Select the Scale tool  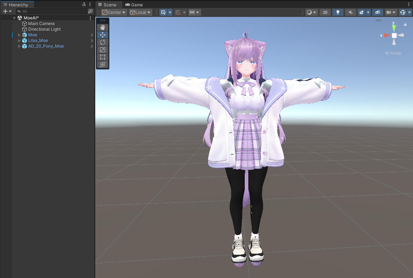click(103, 49)
